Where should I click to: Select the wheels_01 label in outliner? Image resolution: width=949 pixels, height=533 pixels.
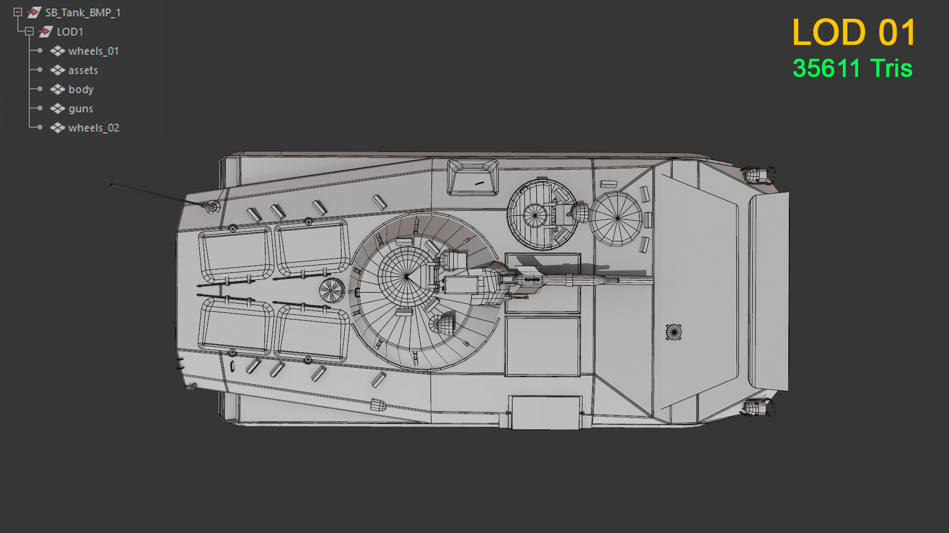[93, 51]
